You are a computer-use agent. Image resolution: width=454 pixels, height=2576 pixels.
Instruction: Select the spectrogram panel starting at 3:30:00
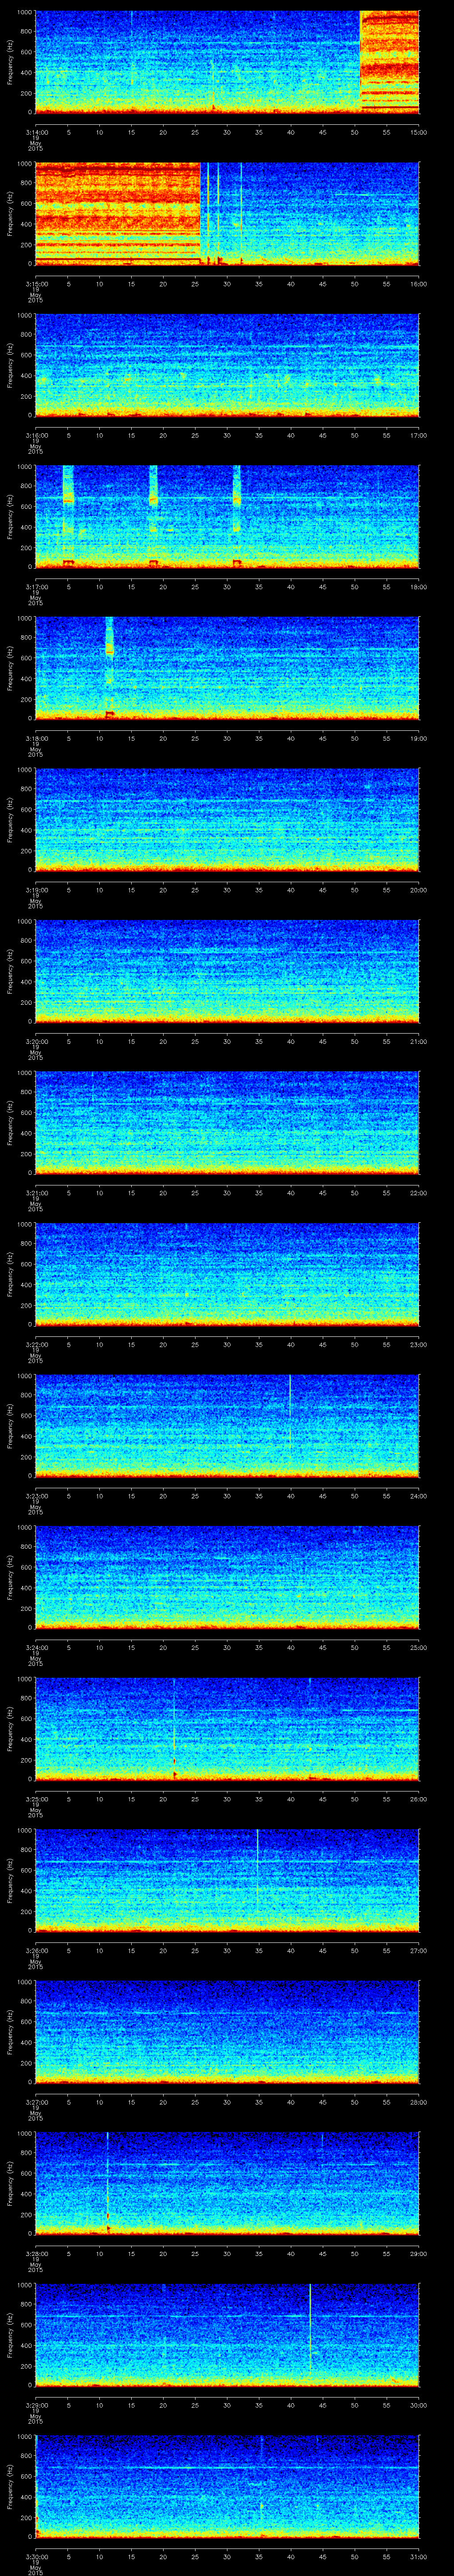[x=227, y=2487]
